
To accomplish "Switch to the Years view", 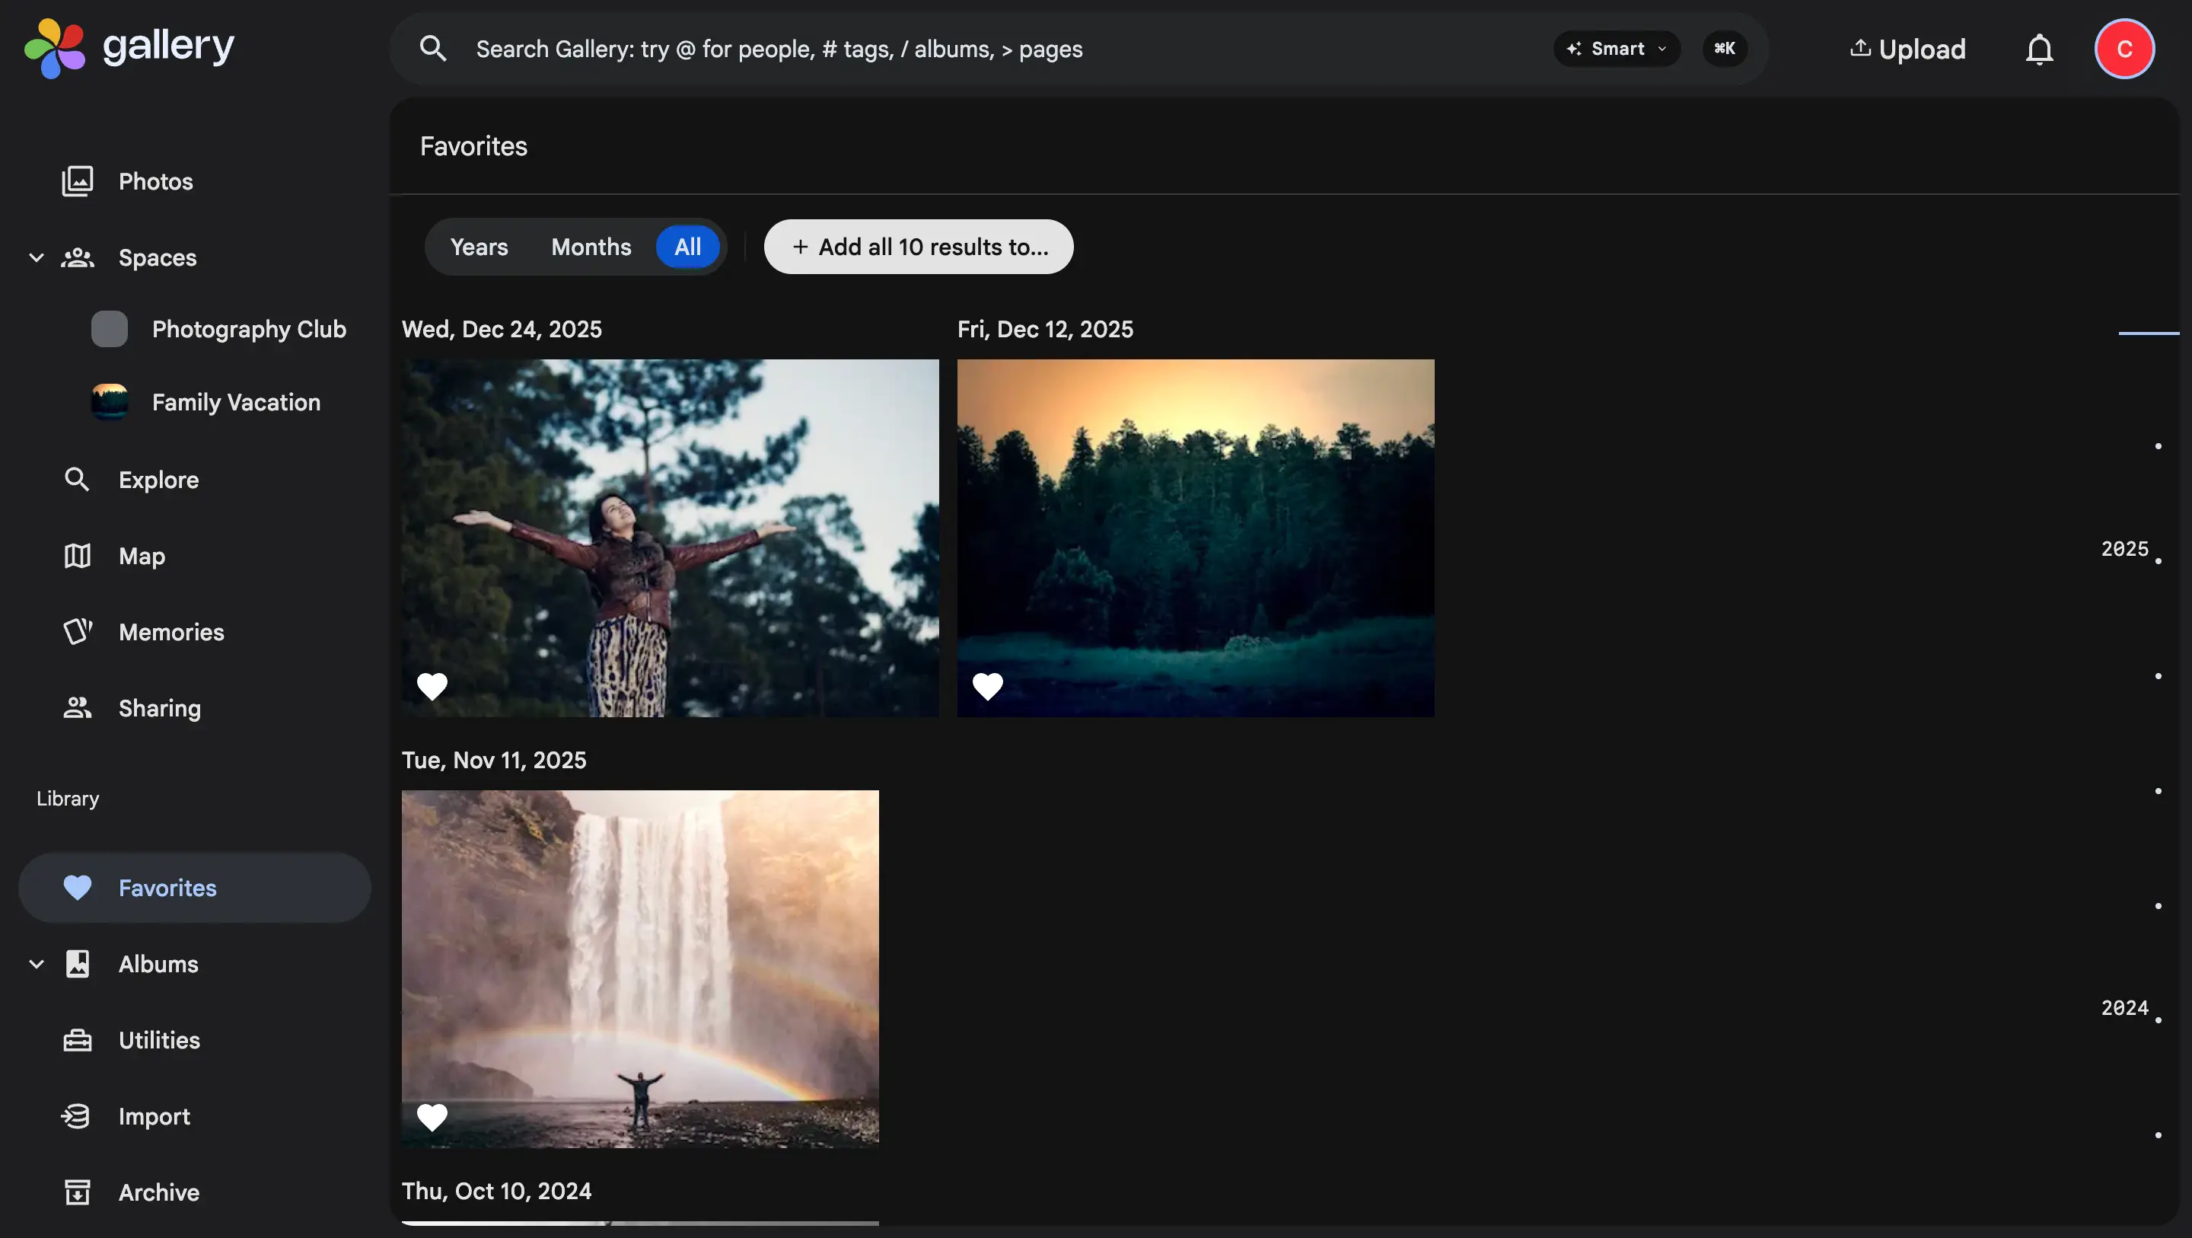I will coord(479,247).
